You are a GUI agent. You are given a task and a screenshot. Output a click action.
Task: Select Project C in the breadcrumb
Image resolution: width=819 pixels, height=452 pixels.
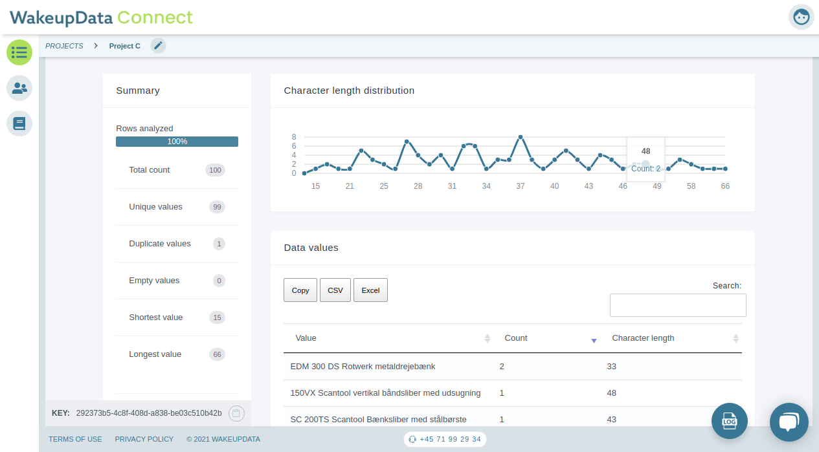125,46
